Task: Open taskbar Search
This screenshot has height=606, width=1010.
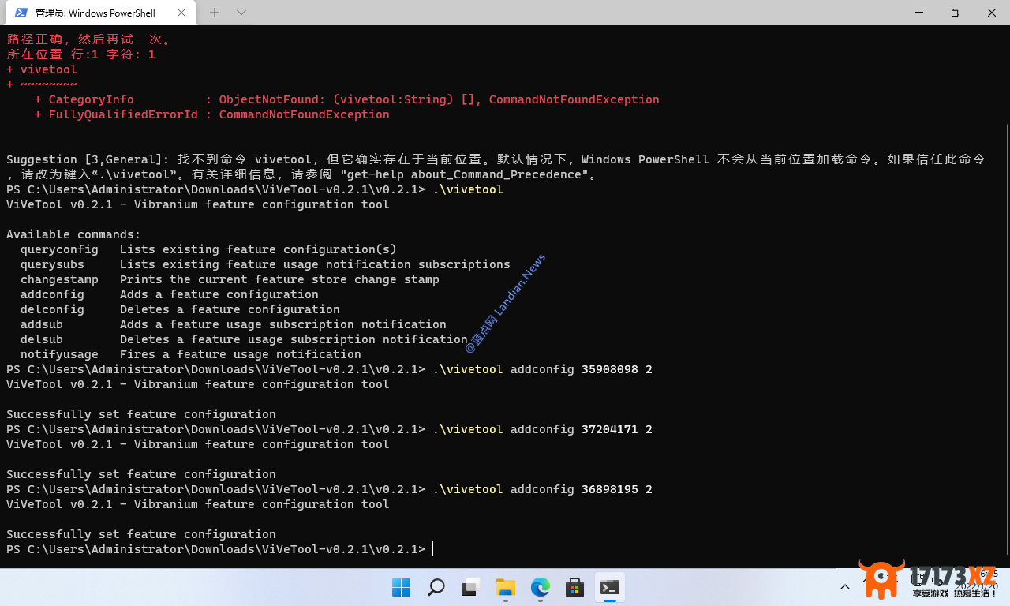Action: [x=436, y=587]
